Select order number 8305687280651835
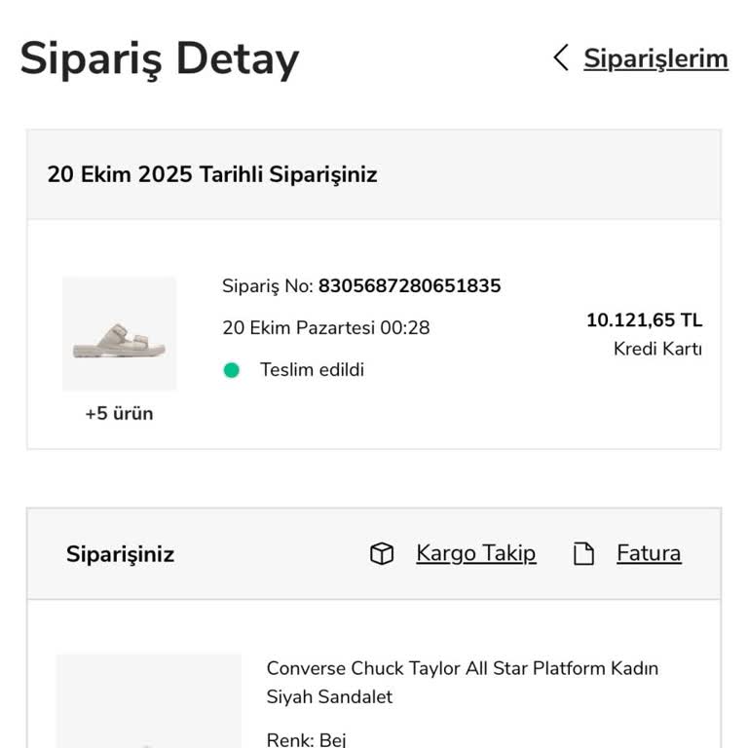The height and width of the screenshot is (748, 748). (x=409, y=286)
